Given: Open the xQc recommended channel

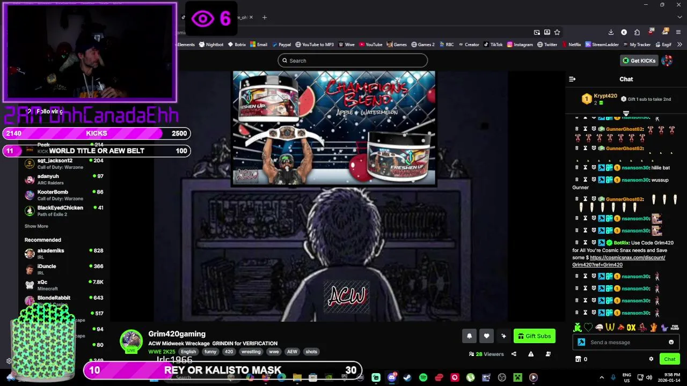Looking at the screenshot, I should [x=64, y=285].
